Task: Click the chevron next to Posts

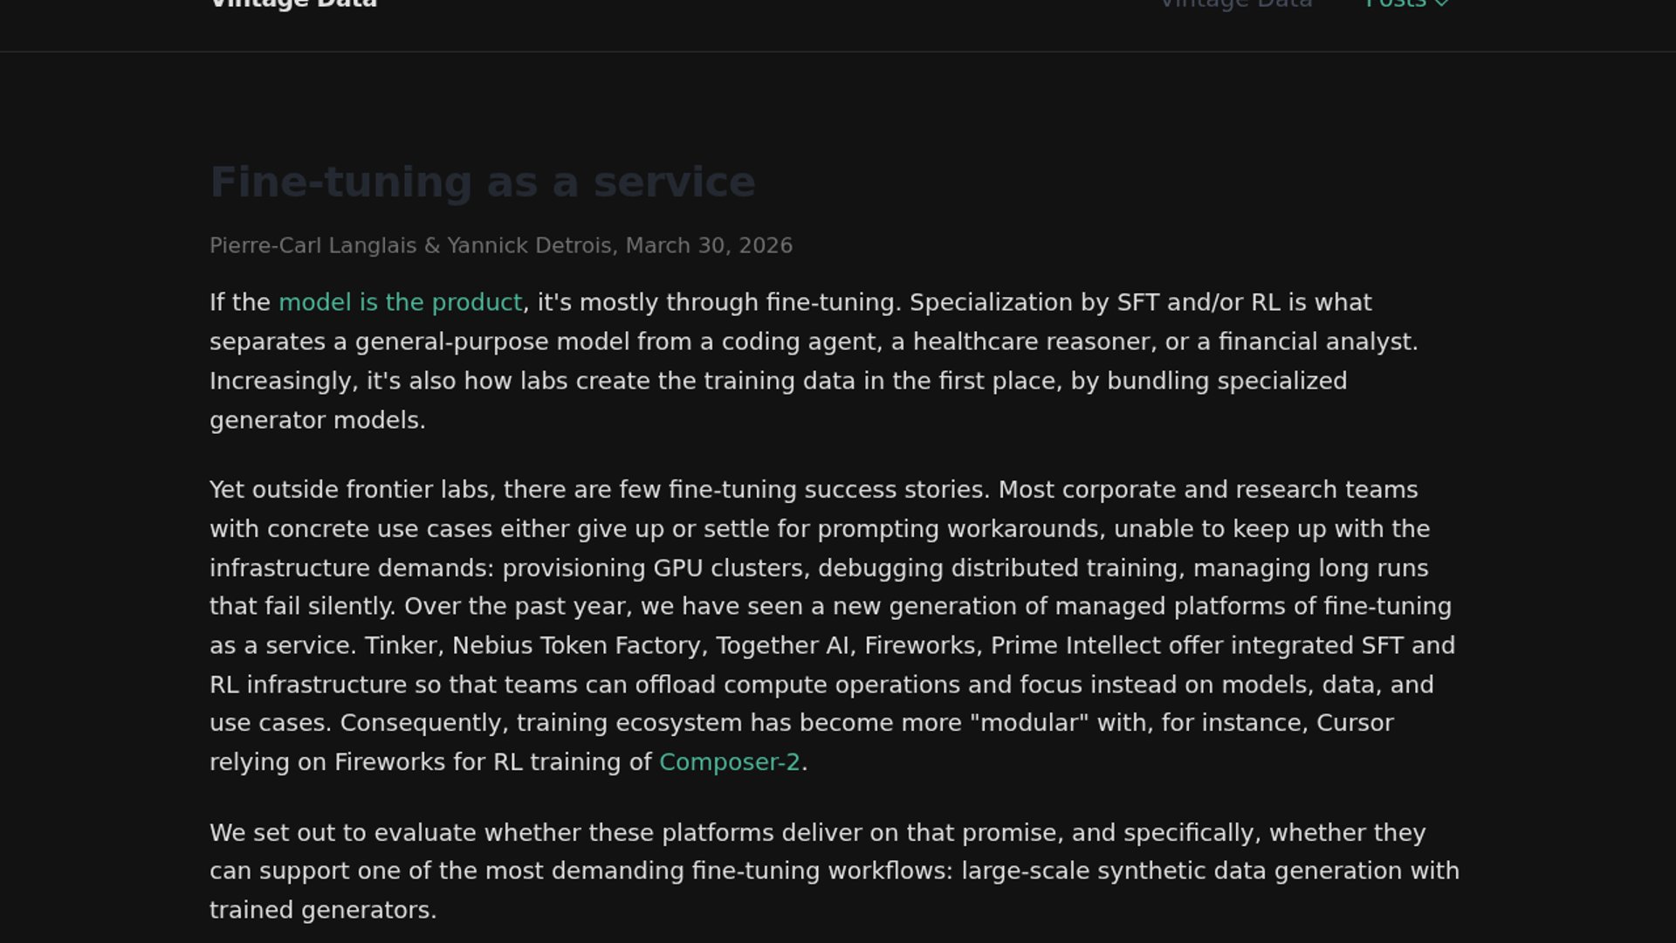Action: pos(1441,3)
